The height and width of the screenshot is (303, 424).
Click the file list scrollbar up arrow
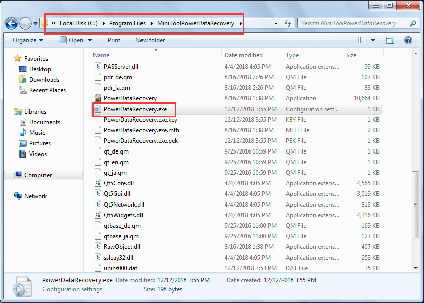(416, 53)
